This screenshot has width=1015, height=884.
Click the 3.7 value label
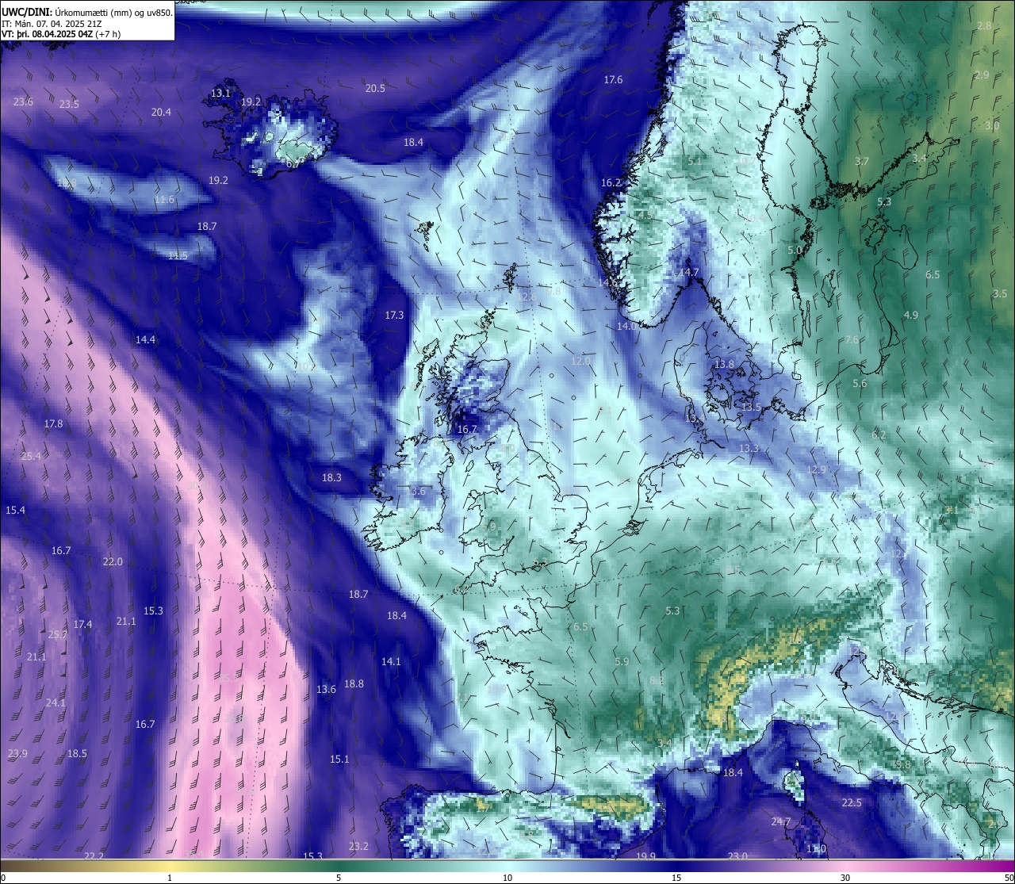coord(862,162)
